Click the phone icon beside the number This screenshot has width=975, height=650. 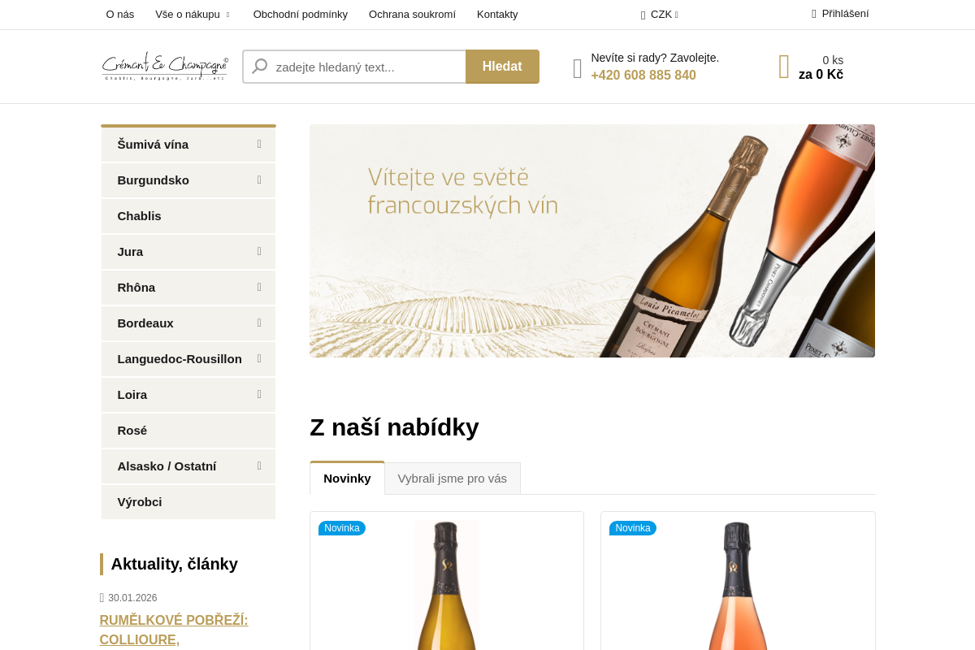[x=578, y=68]
